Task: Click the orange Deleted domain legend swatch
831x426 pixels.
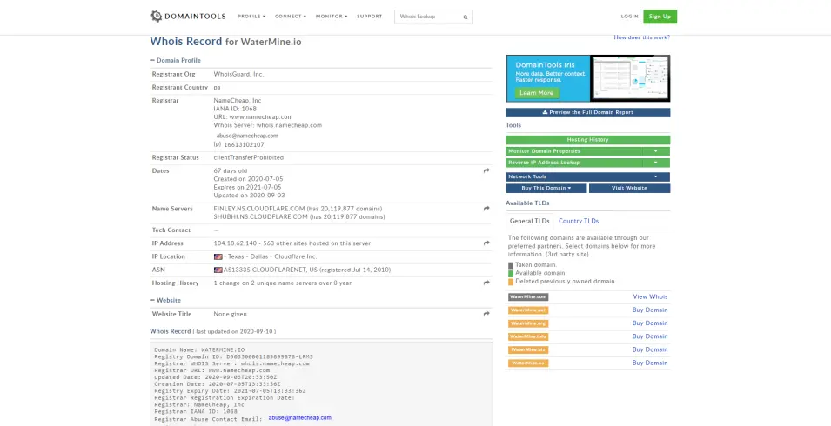Action: click(x=511, y=282)
